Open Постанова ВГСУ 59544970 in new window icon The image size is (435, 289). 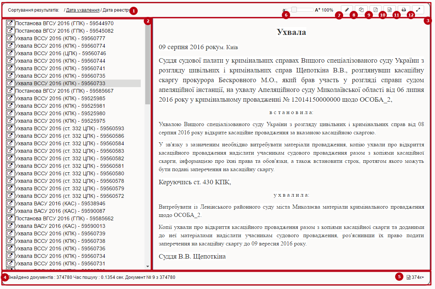10,23
